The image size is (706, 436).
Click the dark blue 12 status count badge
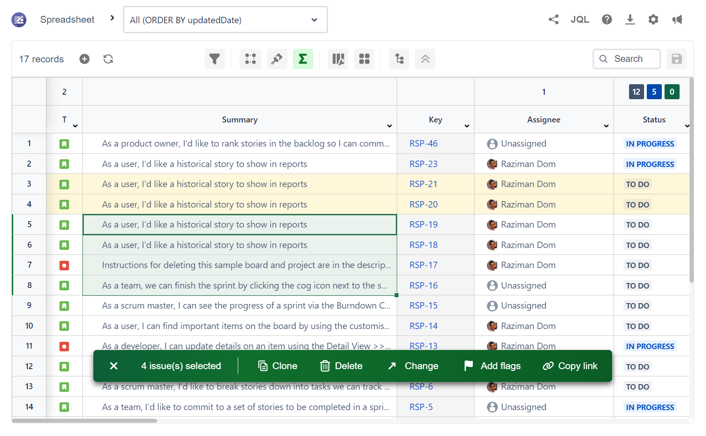coord(636,92)
